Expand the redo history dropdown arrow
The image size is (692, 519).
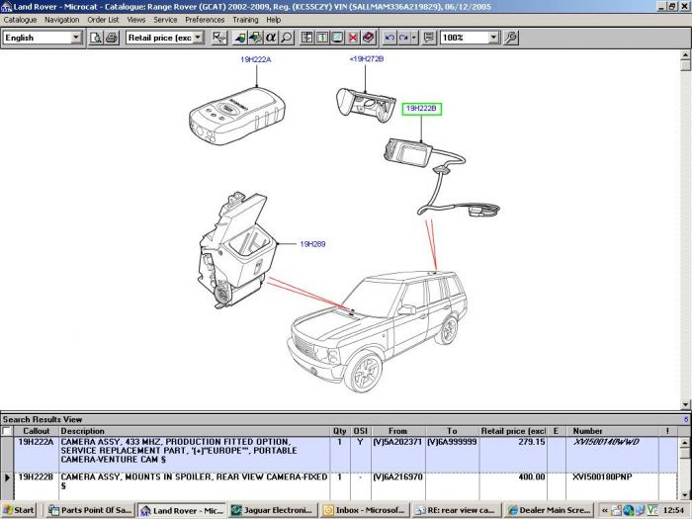point(414,38)
